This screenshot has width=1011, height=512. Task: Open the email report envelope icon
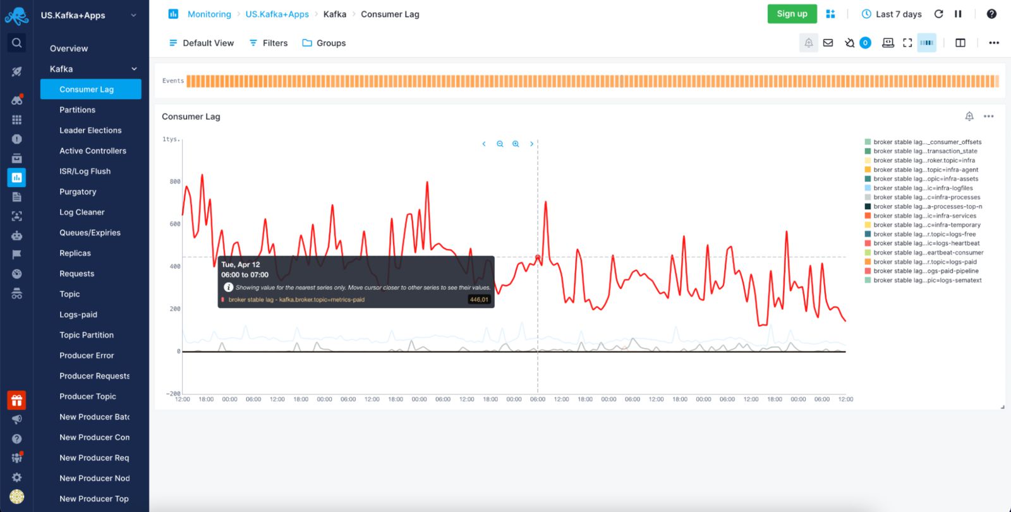pyautogui.click(x=828, y=43)
